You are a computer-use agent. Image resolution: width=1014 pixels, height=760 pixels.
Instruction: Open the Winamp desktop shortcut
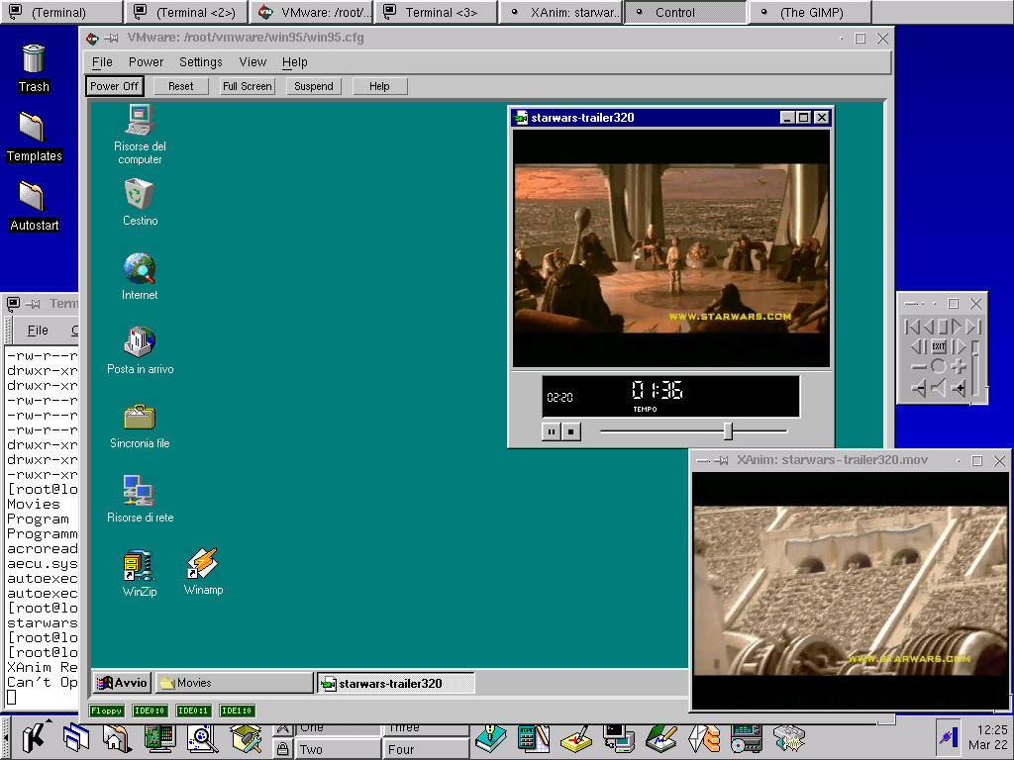click(203, 566)
